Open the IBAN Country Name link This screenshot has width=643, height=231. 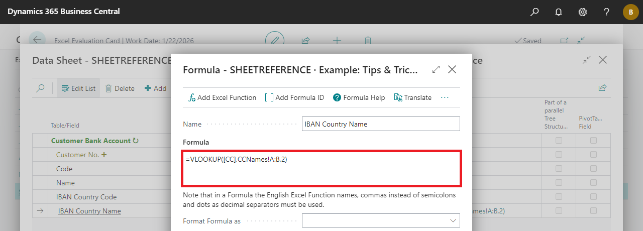coord(89,211)
